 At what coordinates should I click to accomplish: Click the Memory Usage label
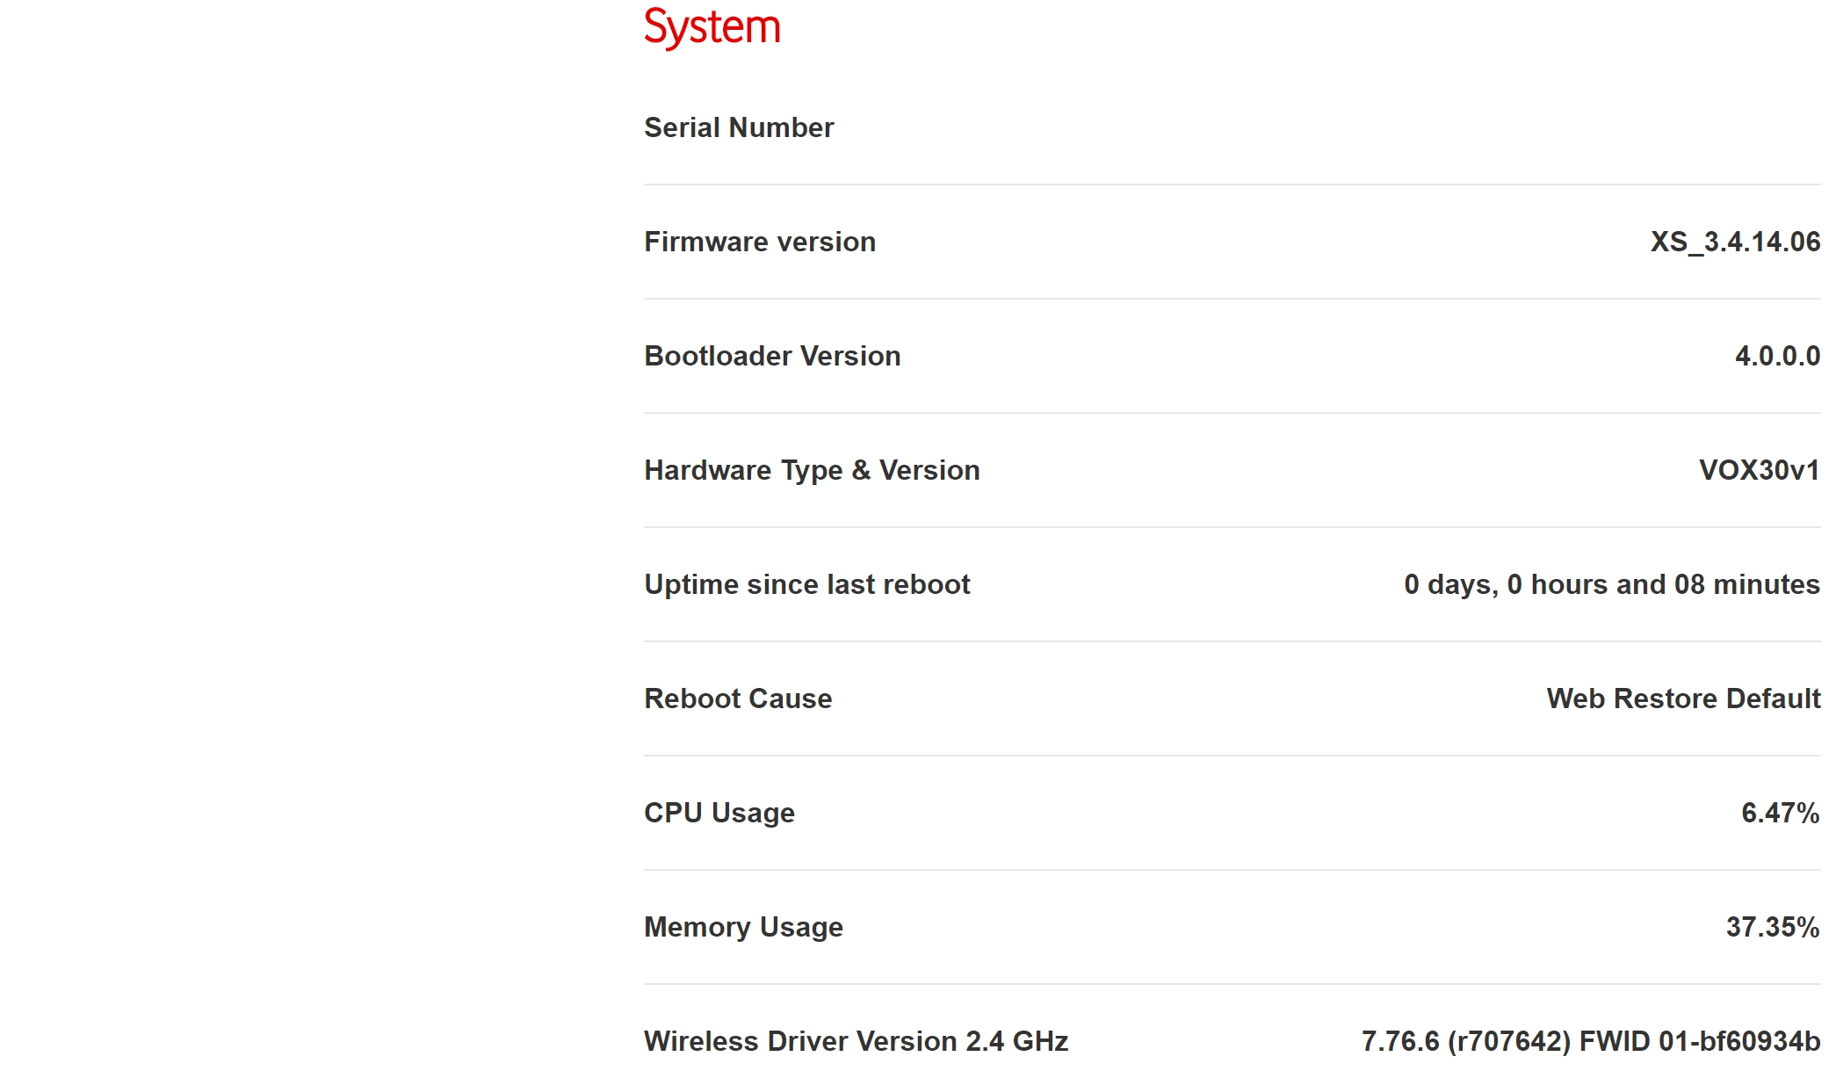pos(743,927)
